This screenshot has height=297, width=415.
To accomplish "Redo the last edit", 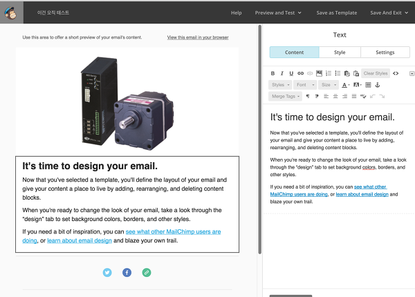I will [x=382, y=96].
